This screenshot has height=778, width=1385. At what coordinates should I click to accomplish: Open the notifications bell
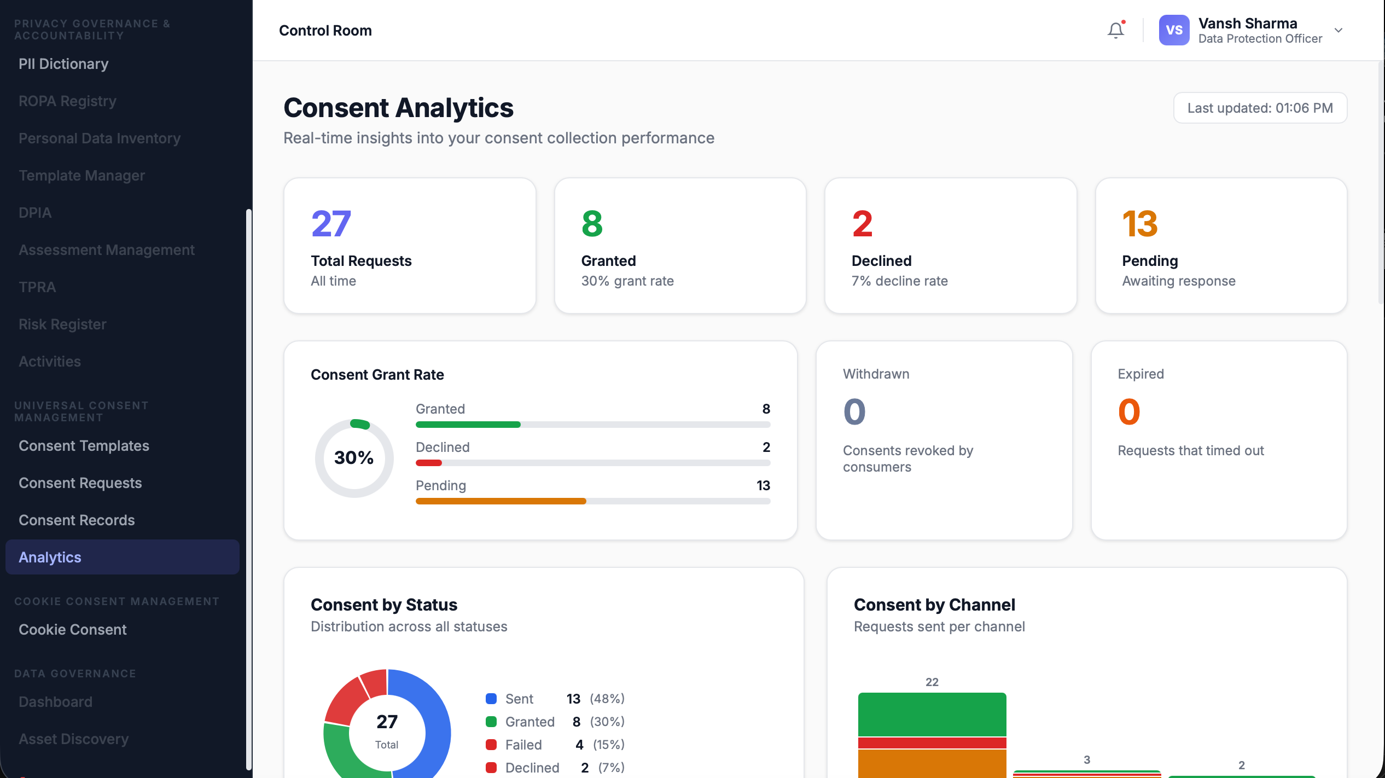(1115, 30)
